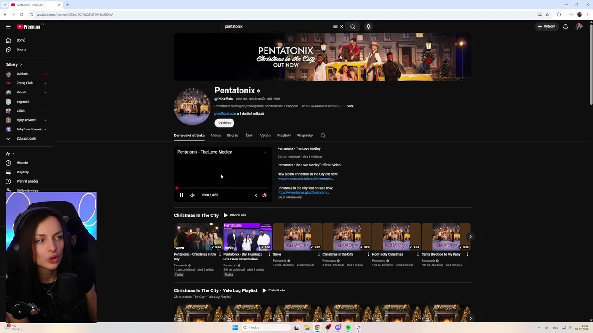The image size is (593, 333).
Task: Open featured video three-dot options menu
Action: click(265, 152)
